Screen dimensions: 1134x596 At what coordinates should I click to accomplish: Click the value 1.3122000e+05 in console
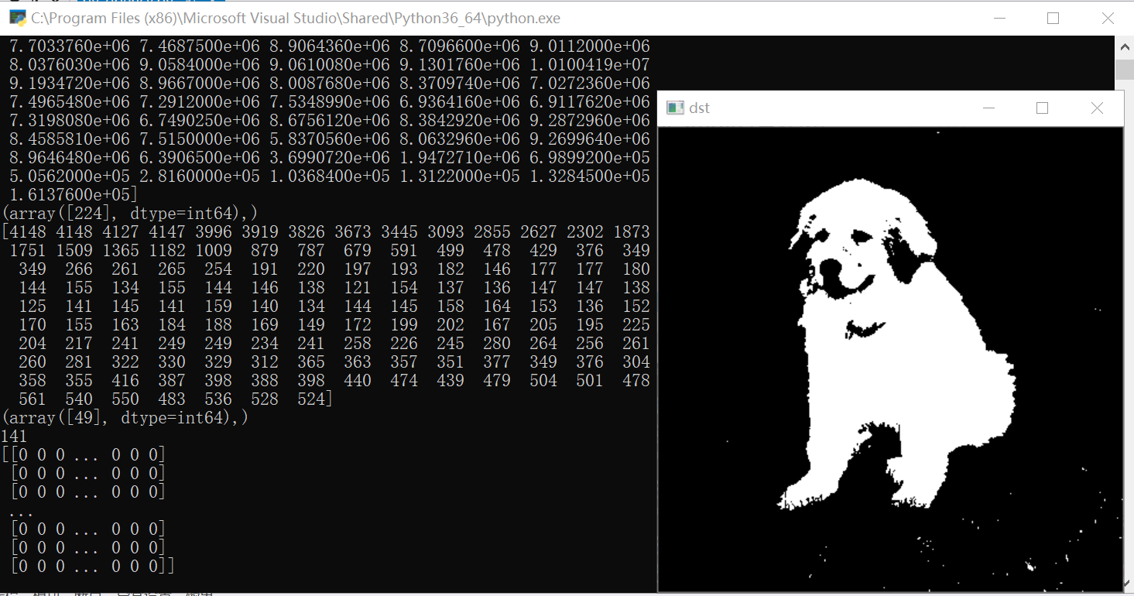pos(460,176)
